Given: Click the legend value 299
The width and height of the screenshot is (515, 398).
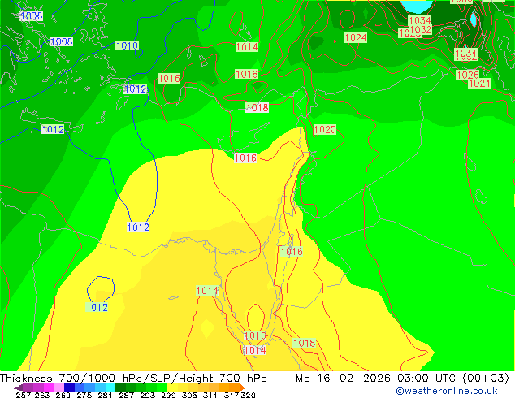Looking at the screenshot, I should click(168, 395).
